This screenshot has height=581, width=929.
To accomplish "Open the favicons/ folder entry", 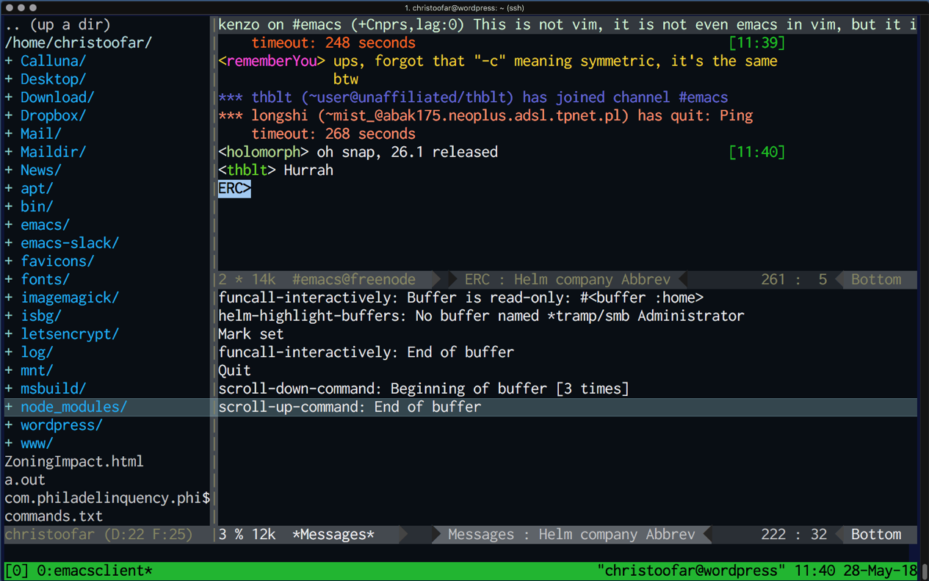I will point(57,261).
